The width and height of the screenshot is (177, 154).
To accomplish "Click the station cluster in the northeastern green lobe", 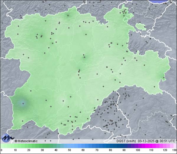I will tap(125, 12).
